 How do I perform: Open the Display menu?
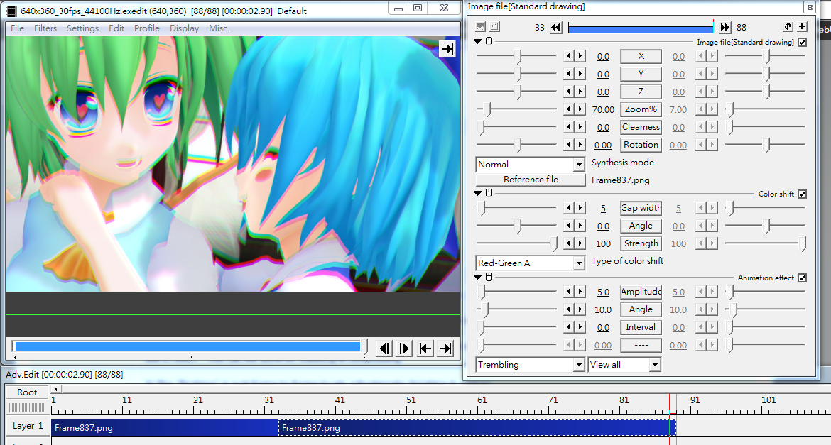click(185, 28)
